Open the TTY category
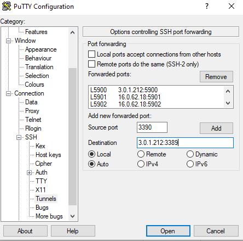 (x=42, y=181)
